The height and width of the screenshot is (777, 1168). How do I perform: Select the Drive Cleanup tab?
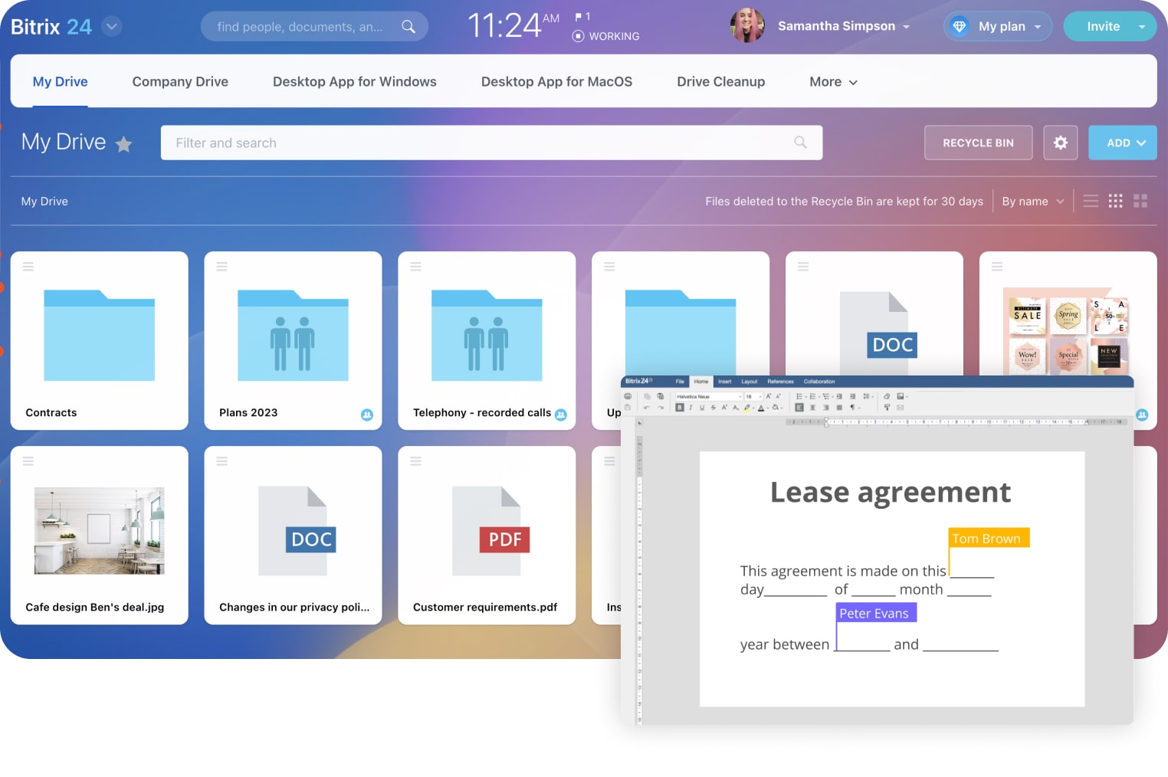(x=720, y=82)
